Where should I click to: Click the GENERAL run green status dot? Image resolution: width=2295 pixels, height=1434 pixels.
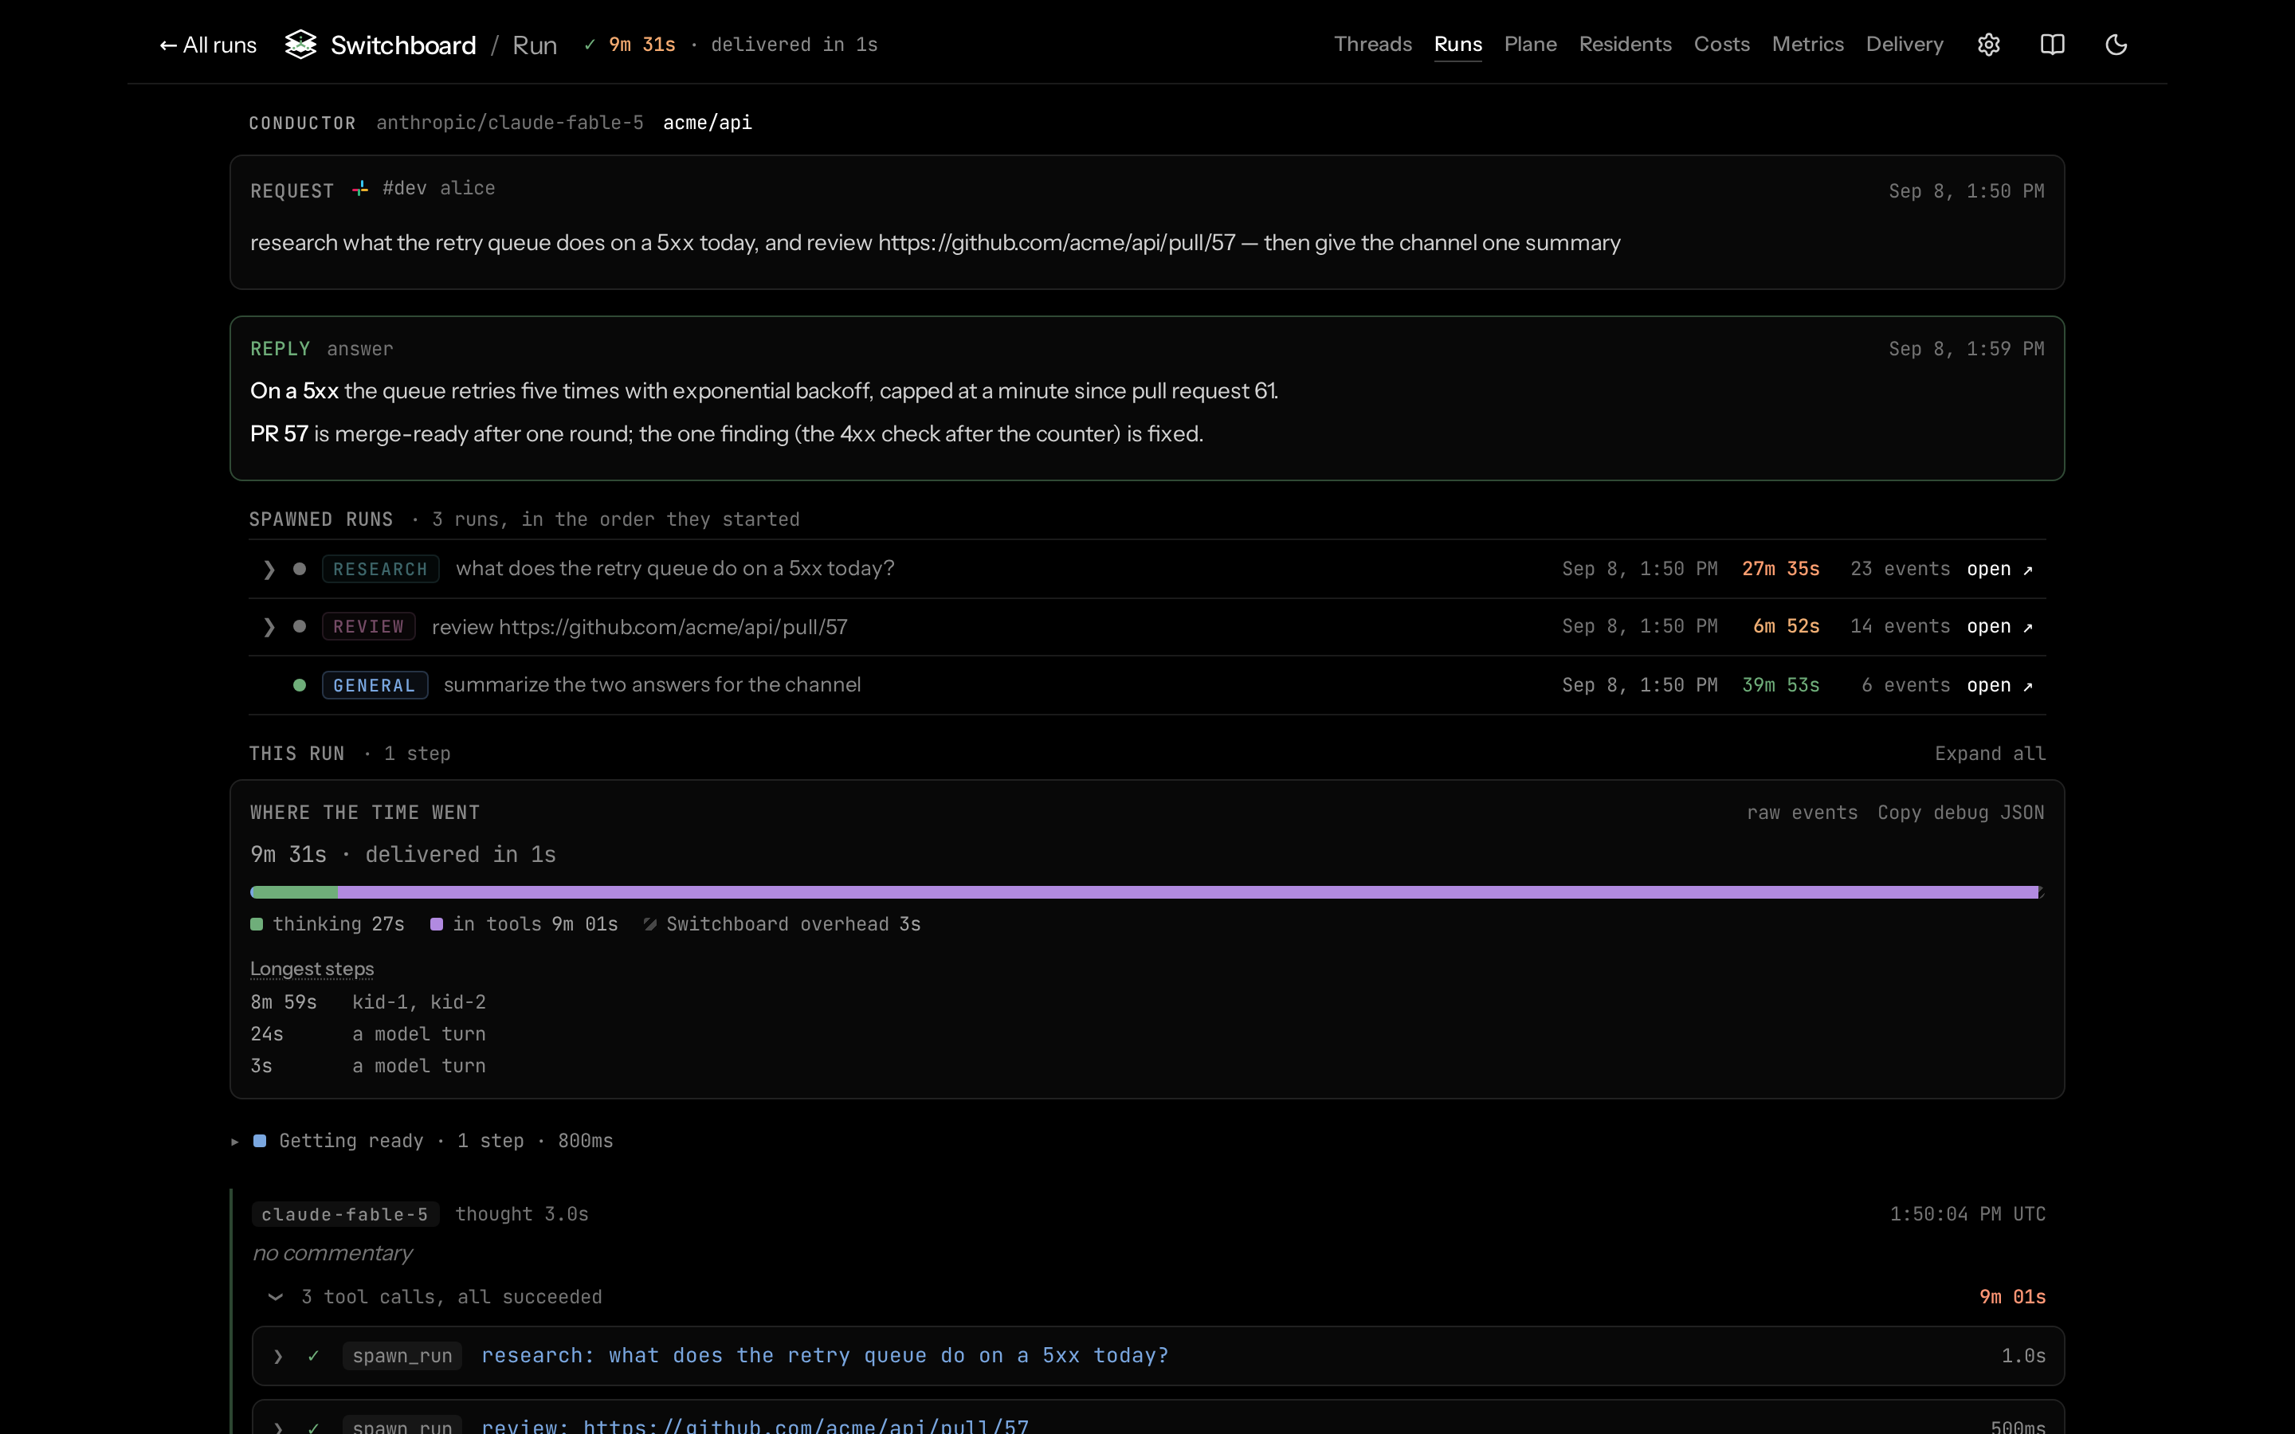click(x=300, y=685)
